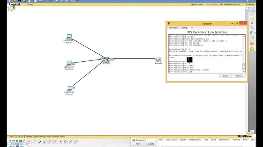Pick the Move Layout hand tool
The image size is (263, 147).
[252, 14]
